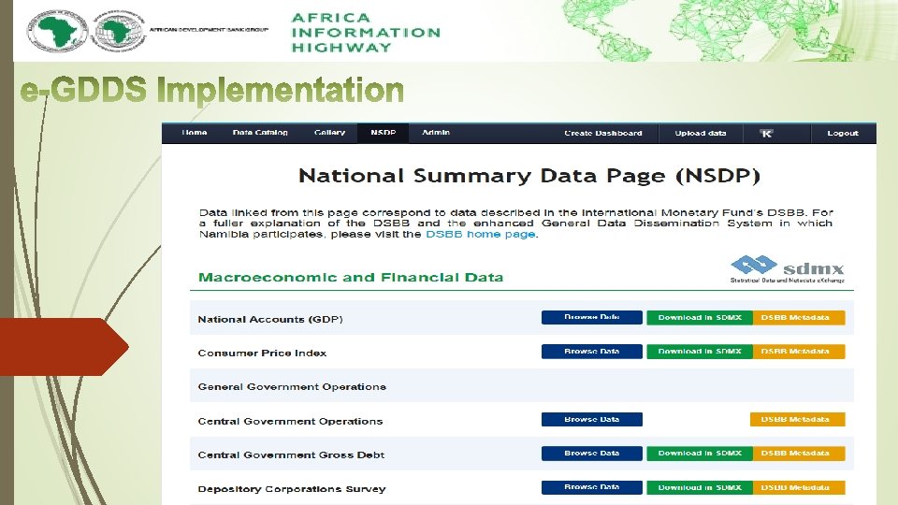The image size is (898, 505).
Task: Click Macroeconomic and Financial Data heading
Action: click(351, 278)
